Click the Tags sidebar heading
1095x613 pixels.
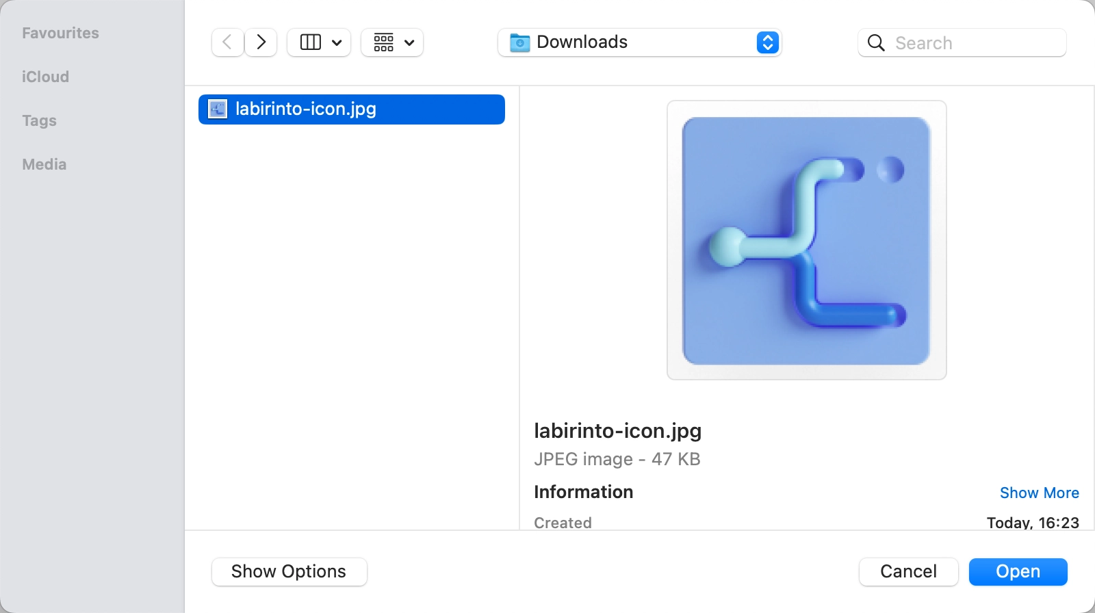(39, 120)
